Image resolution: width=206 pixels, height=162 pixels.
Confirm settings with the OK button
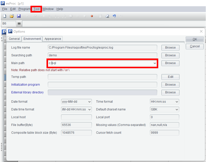(x=195, y=39)
